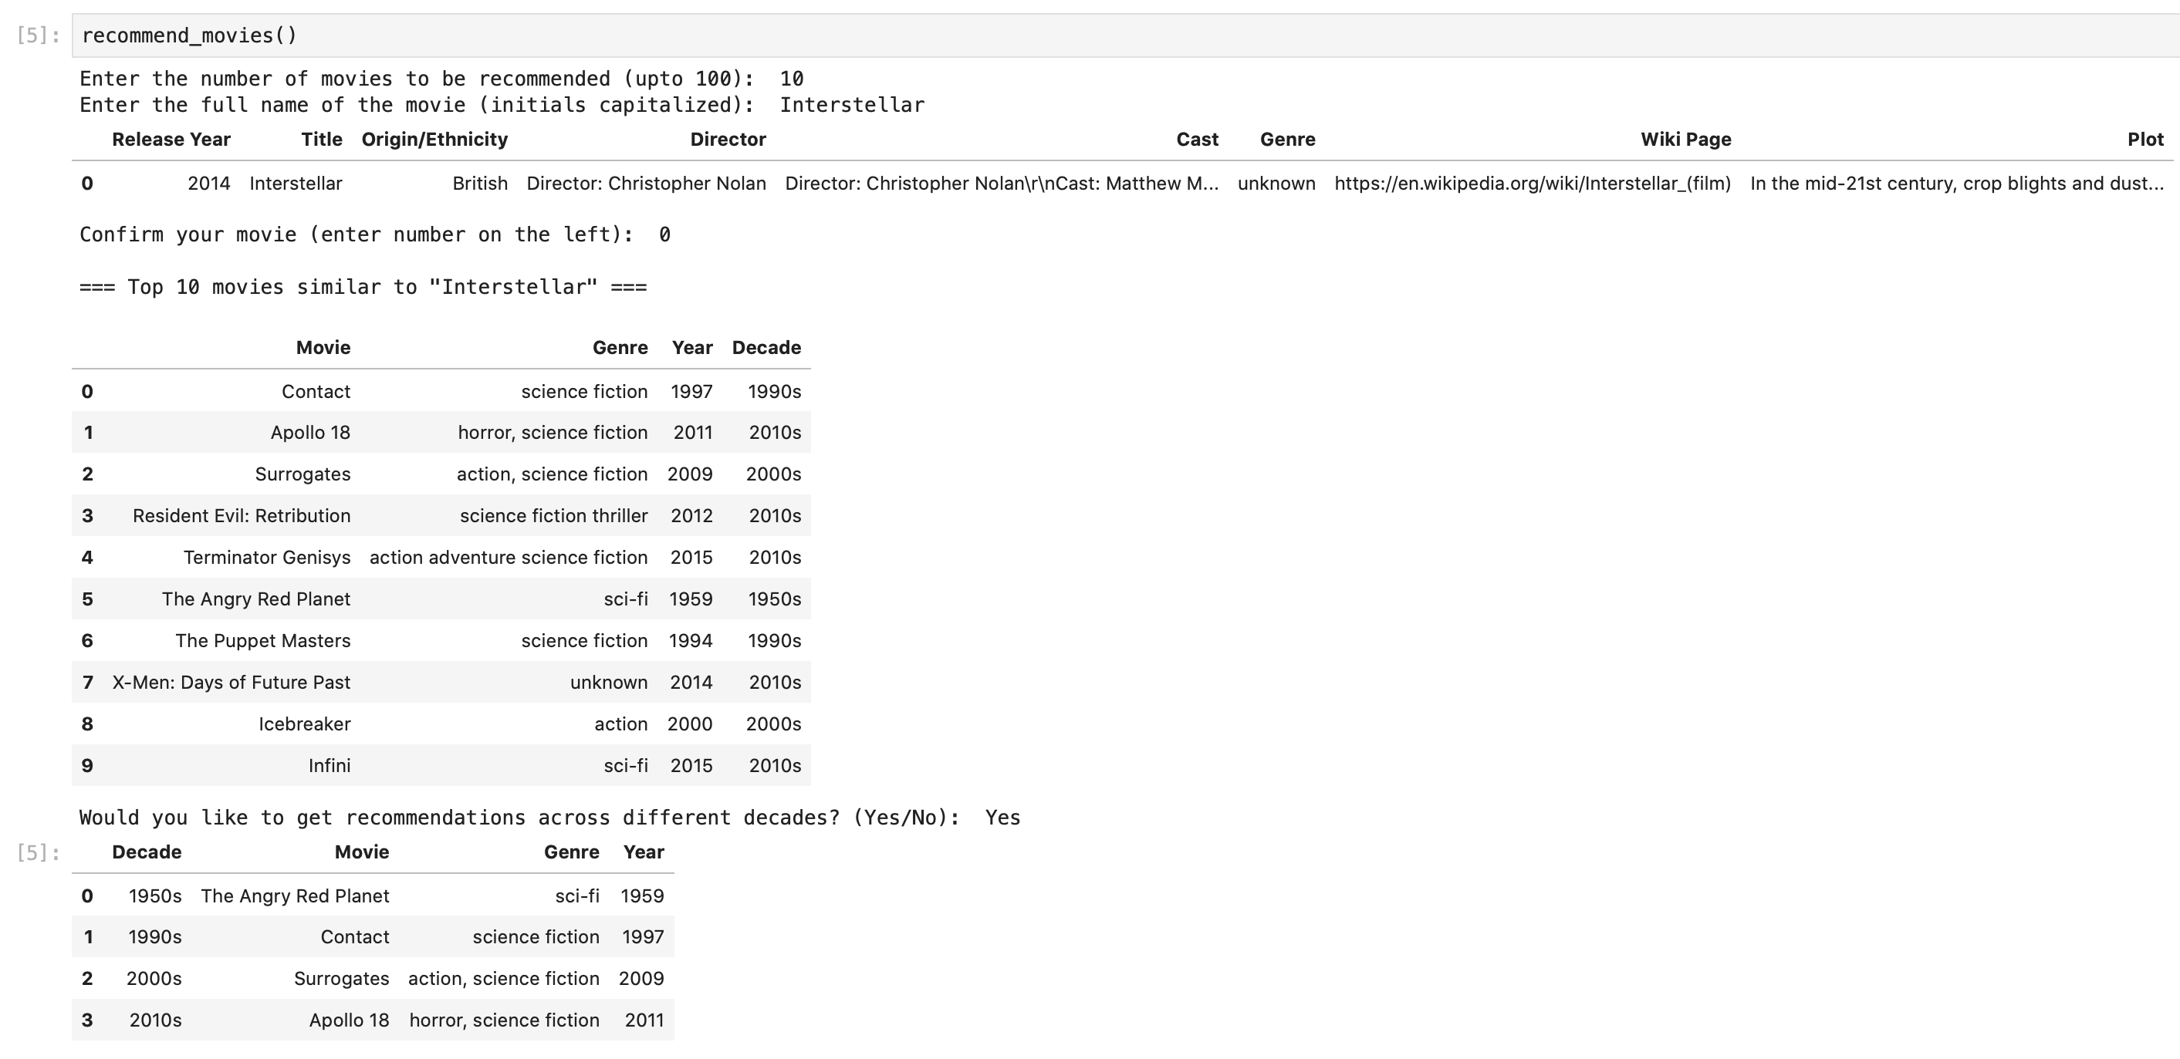
Task: Click the Decade header in top 10 table
Action: (x=766, y=348)
